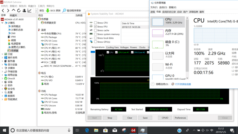
Task: Switch to AIDA64 taskbar icon
Action: 133,130
